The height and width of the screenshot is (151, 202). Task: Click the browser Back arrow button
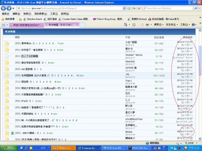point(4,8)
